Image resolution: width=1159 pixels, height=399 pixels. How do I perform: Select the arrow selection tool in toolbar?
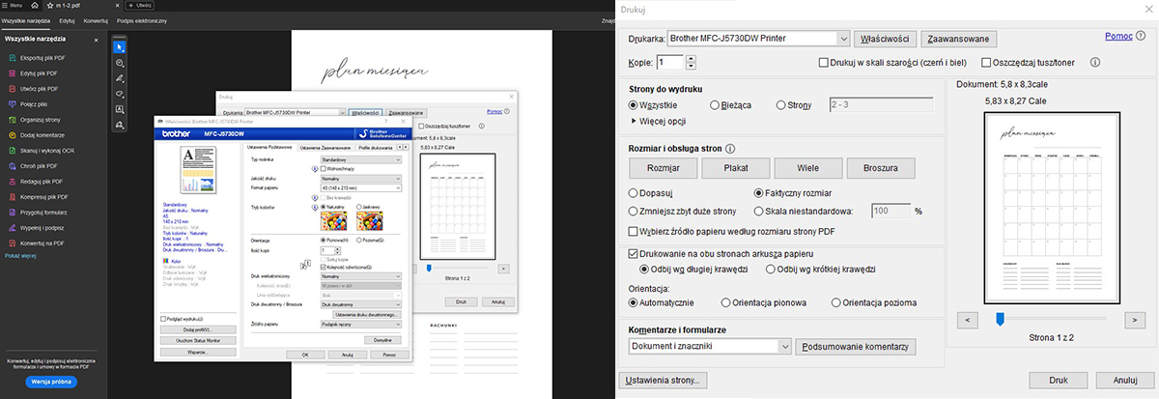(120, 46)
